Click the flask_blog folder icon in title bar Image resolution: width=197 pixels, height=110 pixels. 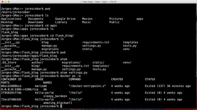pos(81,2)
